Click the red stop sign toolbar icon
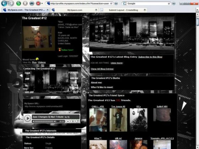Viewport: 199px width, 149px height. 38,3
